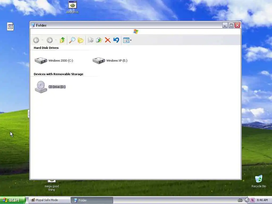
Task: Open the Search magnifier tool
Action: (x=72, y=40)
